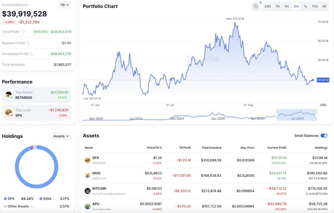Click the Top Gainer RETARDIO card

pos(37,95)
